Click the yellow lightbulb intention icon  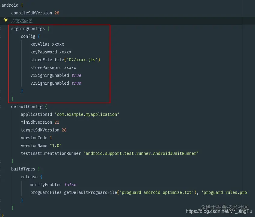[6, 20]
